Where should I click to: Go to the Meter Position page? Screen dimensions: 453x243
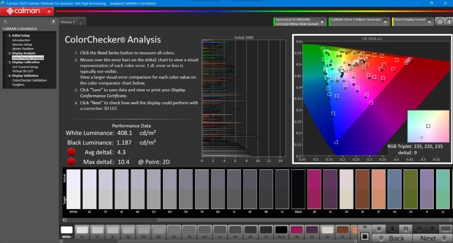pyautogui.click(x=23, y=49)
